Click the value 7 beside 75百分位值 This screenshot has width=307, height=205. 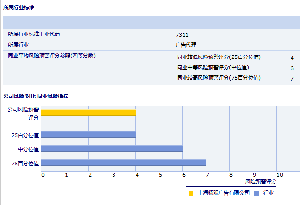pyautogui.click(x=292, y=79)
